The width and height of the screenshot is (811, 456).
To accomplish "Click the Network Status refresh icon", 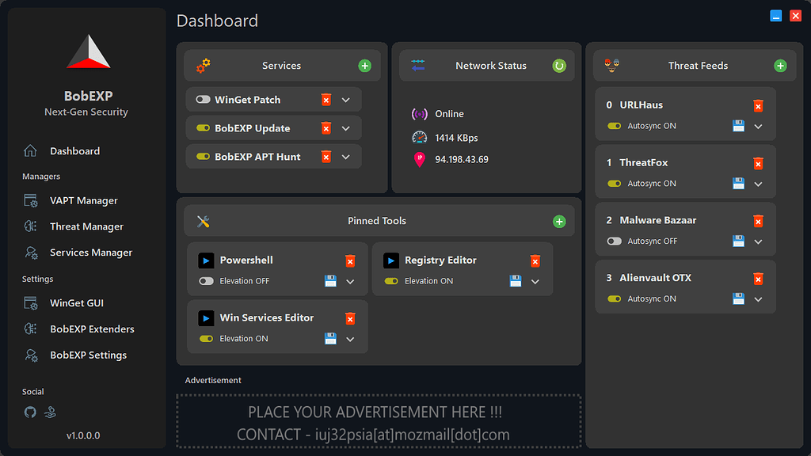I will 560,66.
